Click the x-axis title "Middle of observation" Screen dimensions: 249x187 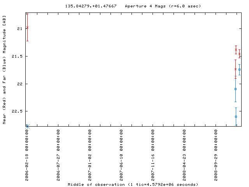click(96, 184)
